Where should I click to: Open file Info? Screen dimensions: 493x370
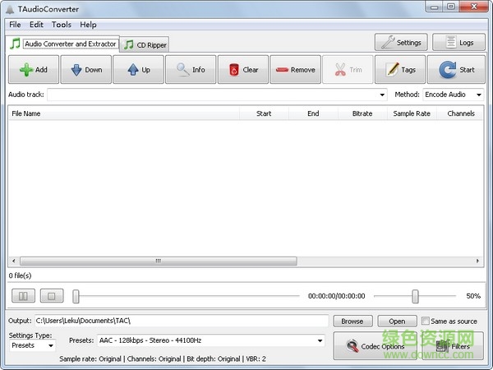tap(191, 70)
